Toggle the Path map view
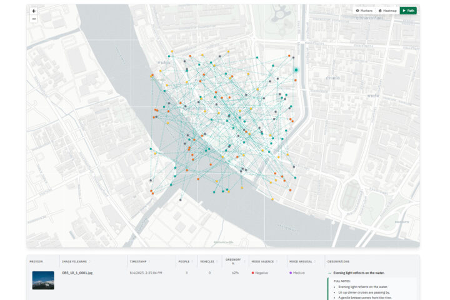 [408, 11]
